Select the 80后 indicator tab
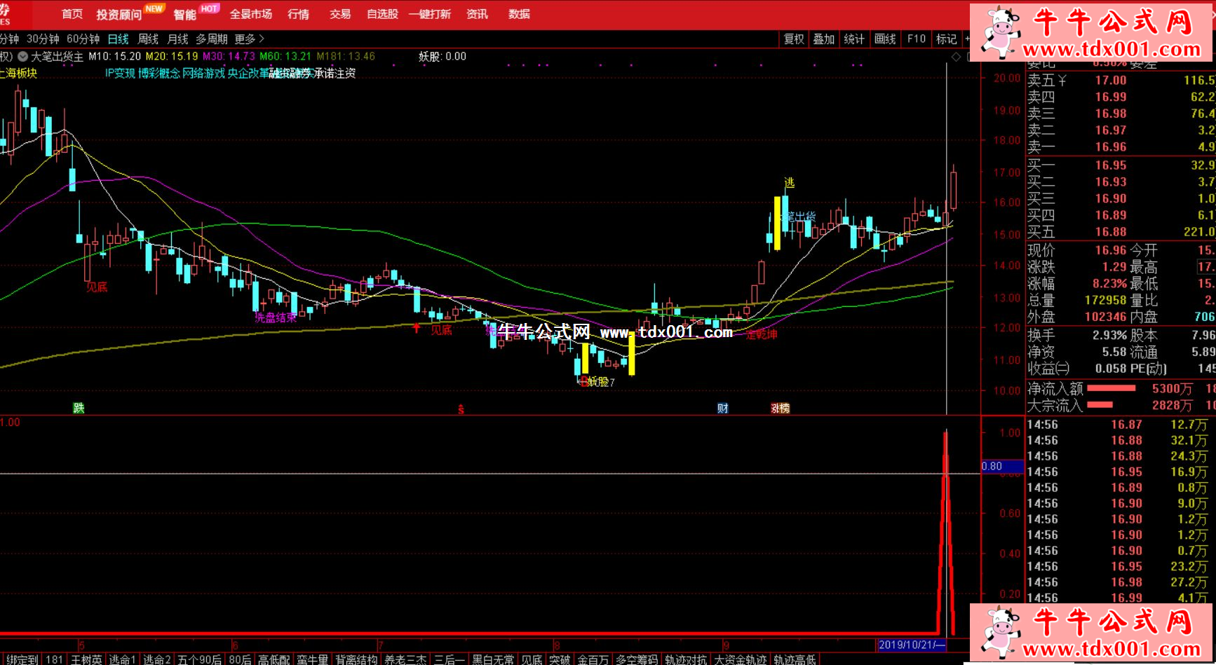The image size is (1216, 665). click(240, 659)
